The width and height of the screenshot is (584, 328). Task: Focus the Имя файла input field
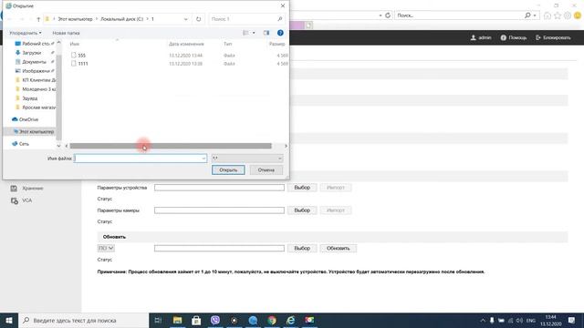tap(140, 159)
